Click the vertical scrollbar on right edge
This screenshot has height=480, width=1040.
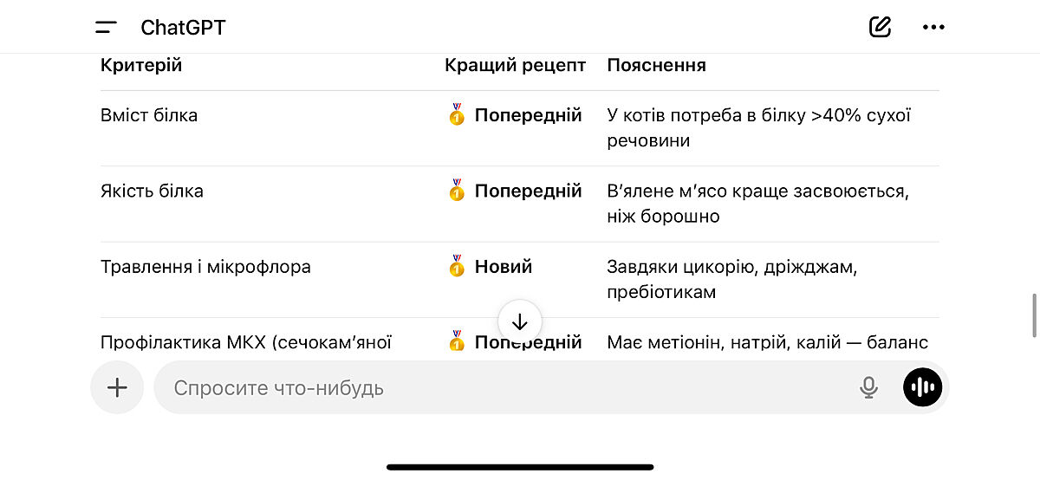point(1034,315)
